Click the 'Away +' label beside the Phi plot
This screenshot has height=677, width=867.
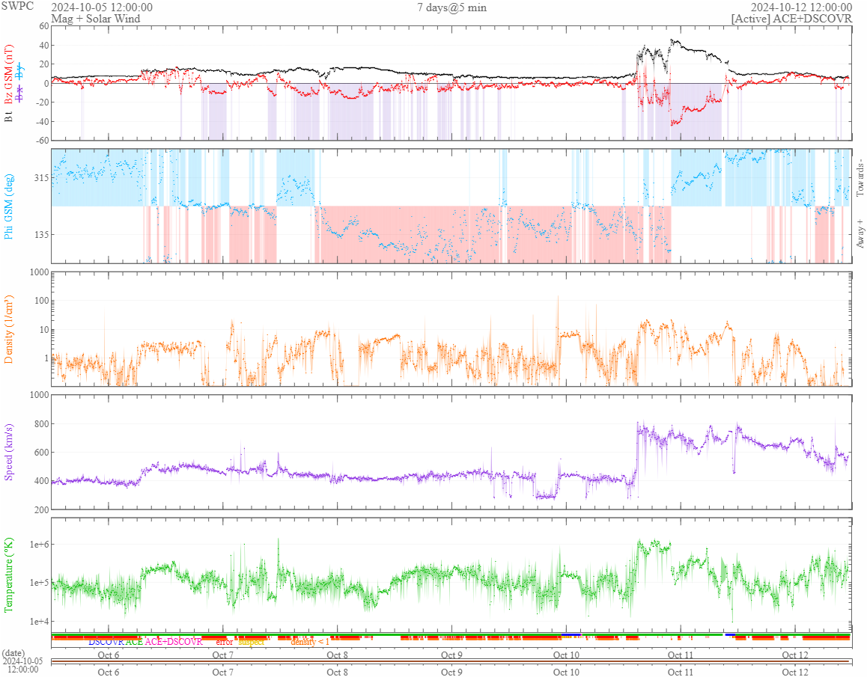pyautogui.click(x=860, y=234)
